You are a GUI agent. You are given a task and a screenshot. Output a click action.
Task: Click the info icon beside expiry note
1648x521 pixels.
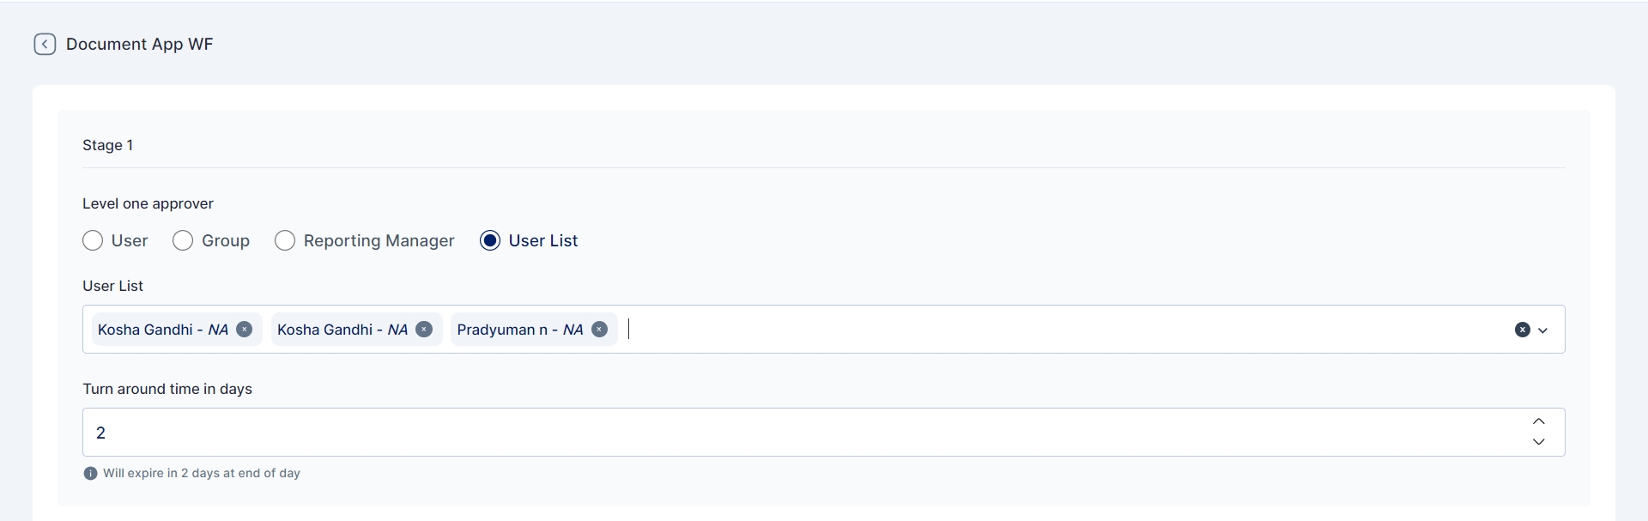tap(90, 474)
